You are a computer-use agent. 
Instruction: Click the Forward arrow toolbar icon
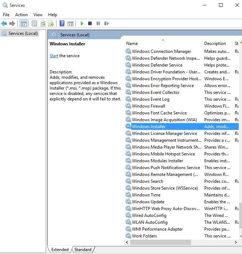tap(12, 24)
